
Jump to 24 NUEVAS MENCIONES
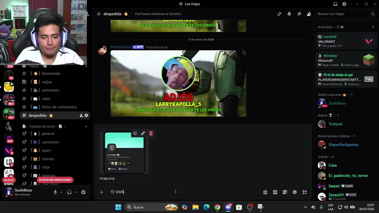55,180
